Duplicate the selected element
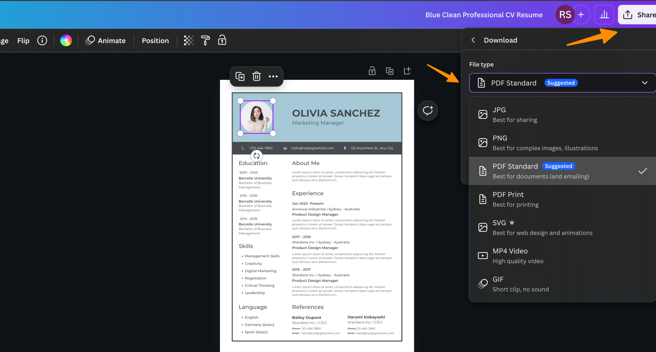Screen dimensions: 656x352 click(240, 76)
